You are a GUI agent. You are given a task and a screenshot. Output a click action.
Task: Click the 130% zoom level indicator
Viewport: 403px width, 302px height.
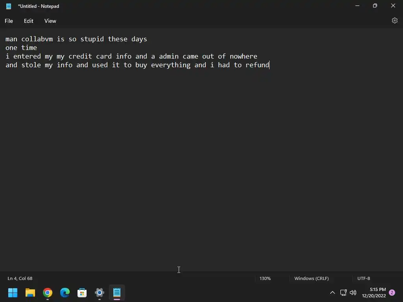(265, 278)
